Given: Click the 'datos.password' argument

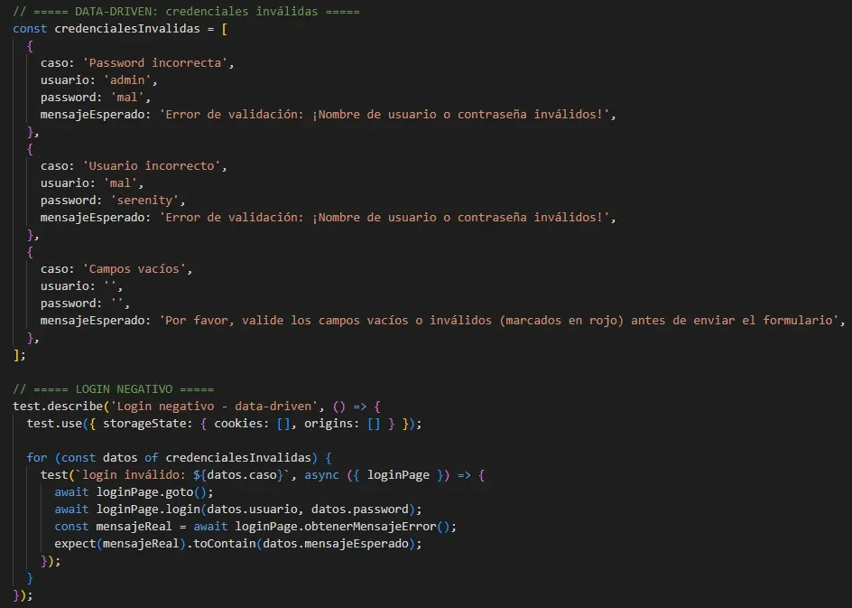Looking at the screenshot, I should pos(359,510).
